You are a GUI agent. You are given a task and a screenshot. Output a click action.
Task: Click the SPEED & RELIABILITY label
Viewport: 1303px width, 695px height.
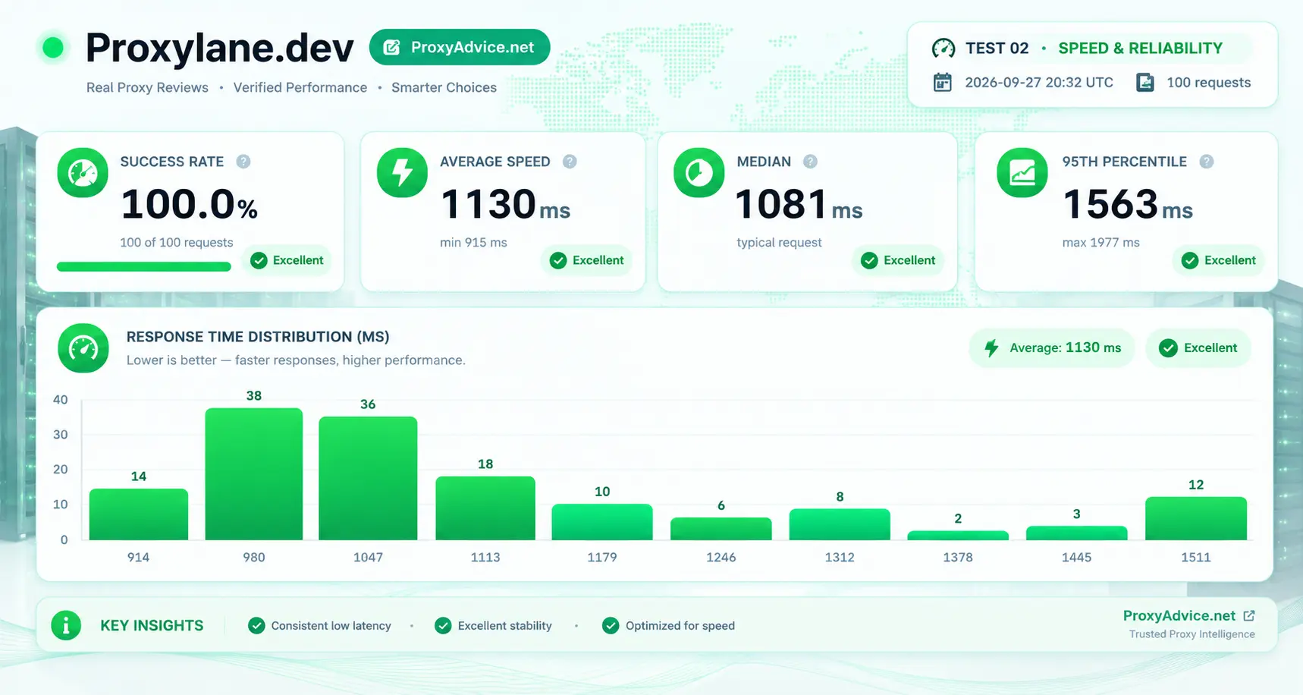point(1140,49)
